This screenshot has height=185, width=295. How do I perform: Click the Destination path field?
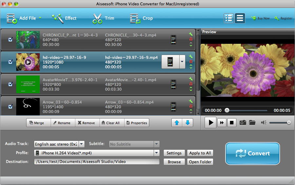(x=97, y=162)
